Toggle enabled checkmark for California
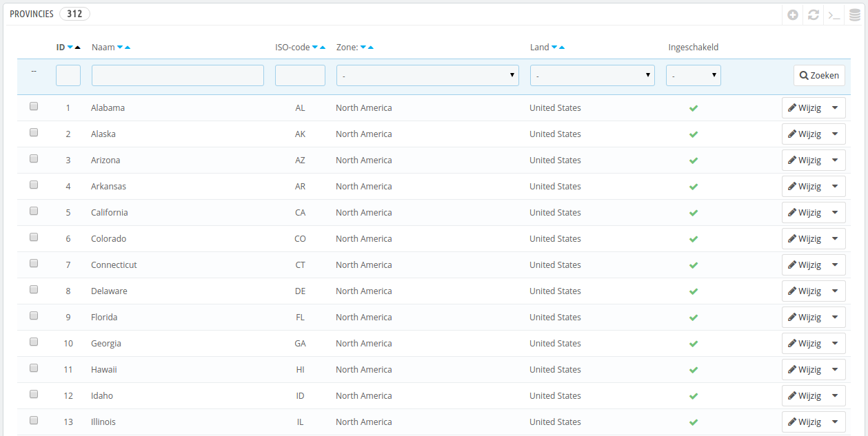This screenshot has height=436, width=868. 694,213
